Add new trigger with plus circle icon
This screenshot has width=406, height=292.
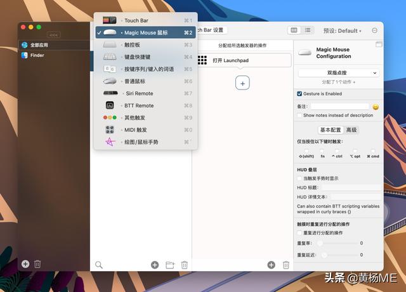pos(155,265)
